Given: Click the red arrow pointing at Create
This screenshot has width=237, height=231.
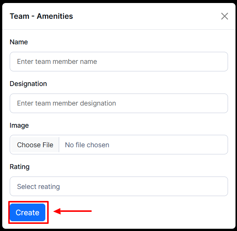Looking at the screenshot, I should click(73, 211).
